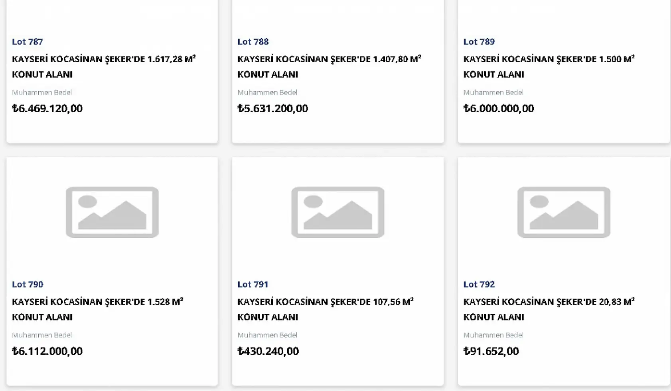
Task: View the 20,83 m² Konut Alanı listing title
Action: 549,309
